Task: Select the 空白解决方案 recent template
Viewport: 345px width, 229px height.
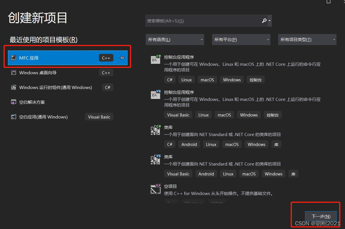Action: (x=68, y=102)
